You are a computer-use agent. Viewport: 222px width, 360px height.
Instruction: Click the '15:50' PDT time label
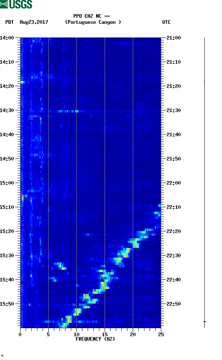(x=7, y=304)
